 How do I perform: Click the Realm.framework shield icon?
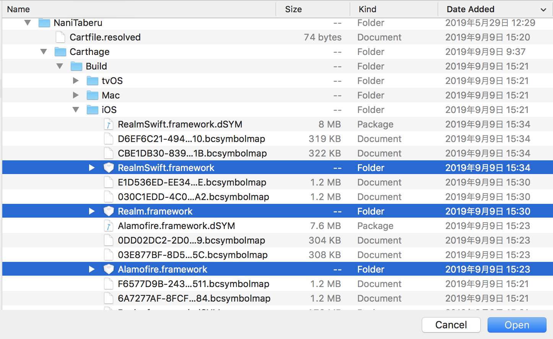tap(109, 211)
